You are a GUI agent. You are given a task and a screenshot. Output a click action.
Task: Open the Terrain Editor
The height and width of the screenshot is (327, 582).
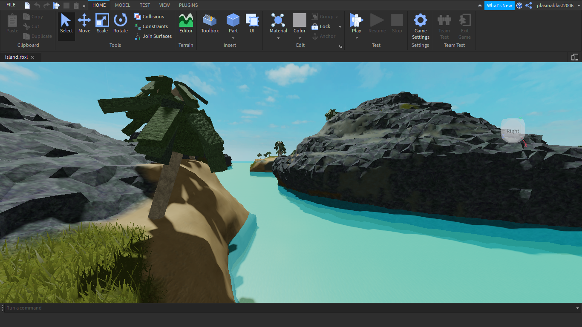[x=186, y=23]
